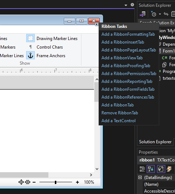This screenshot has width=175, height=194.
Task: Click the Alphabetical sort icon in Properties
Action: coord(151,169)
